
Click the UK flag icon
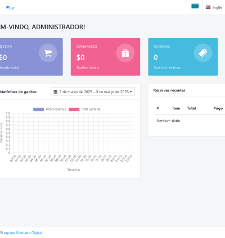coord(208,7)
